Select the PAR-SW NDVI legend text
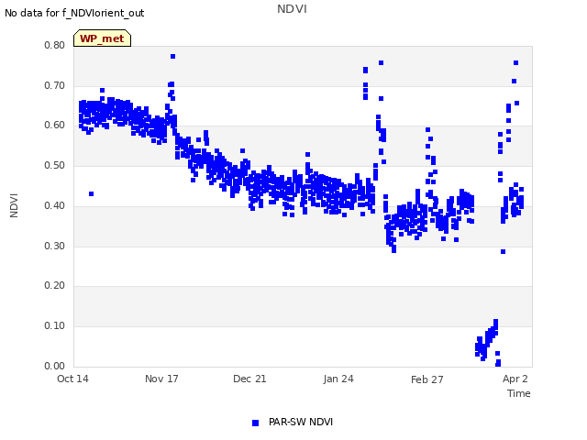 301,422
